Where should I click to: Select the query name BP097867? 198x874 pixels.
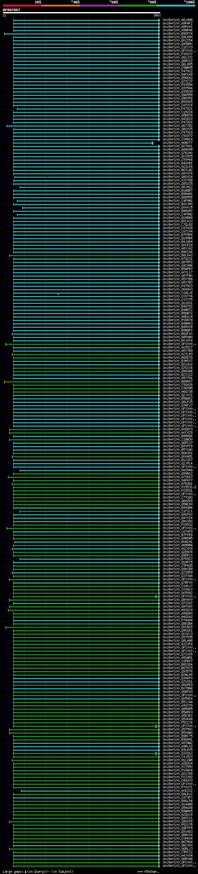pyautogui.click(x=11, y=10)
